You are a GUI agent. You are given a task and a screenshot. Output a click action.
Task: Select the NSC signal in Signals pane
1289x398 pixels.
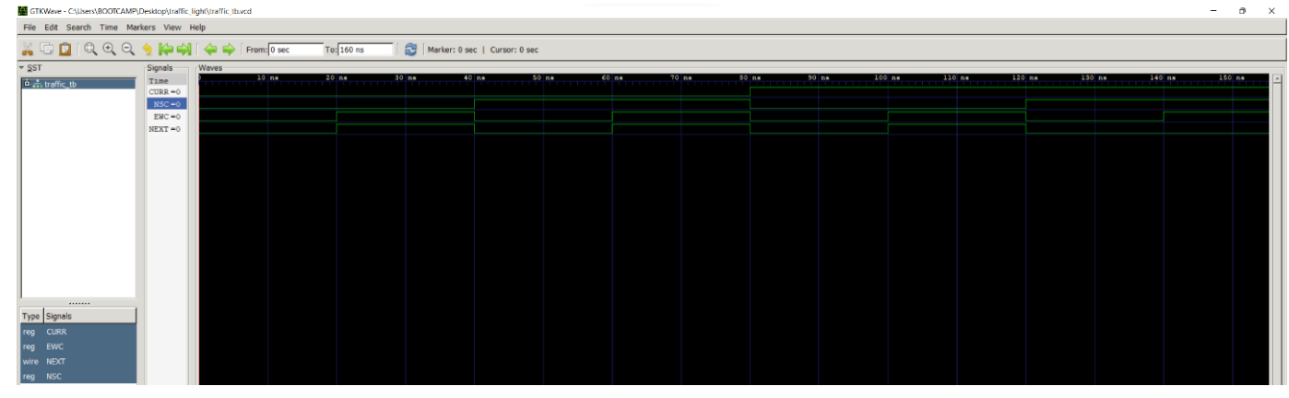click(166, 104)
